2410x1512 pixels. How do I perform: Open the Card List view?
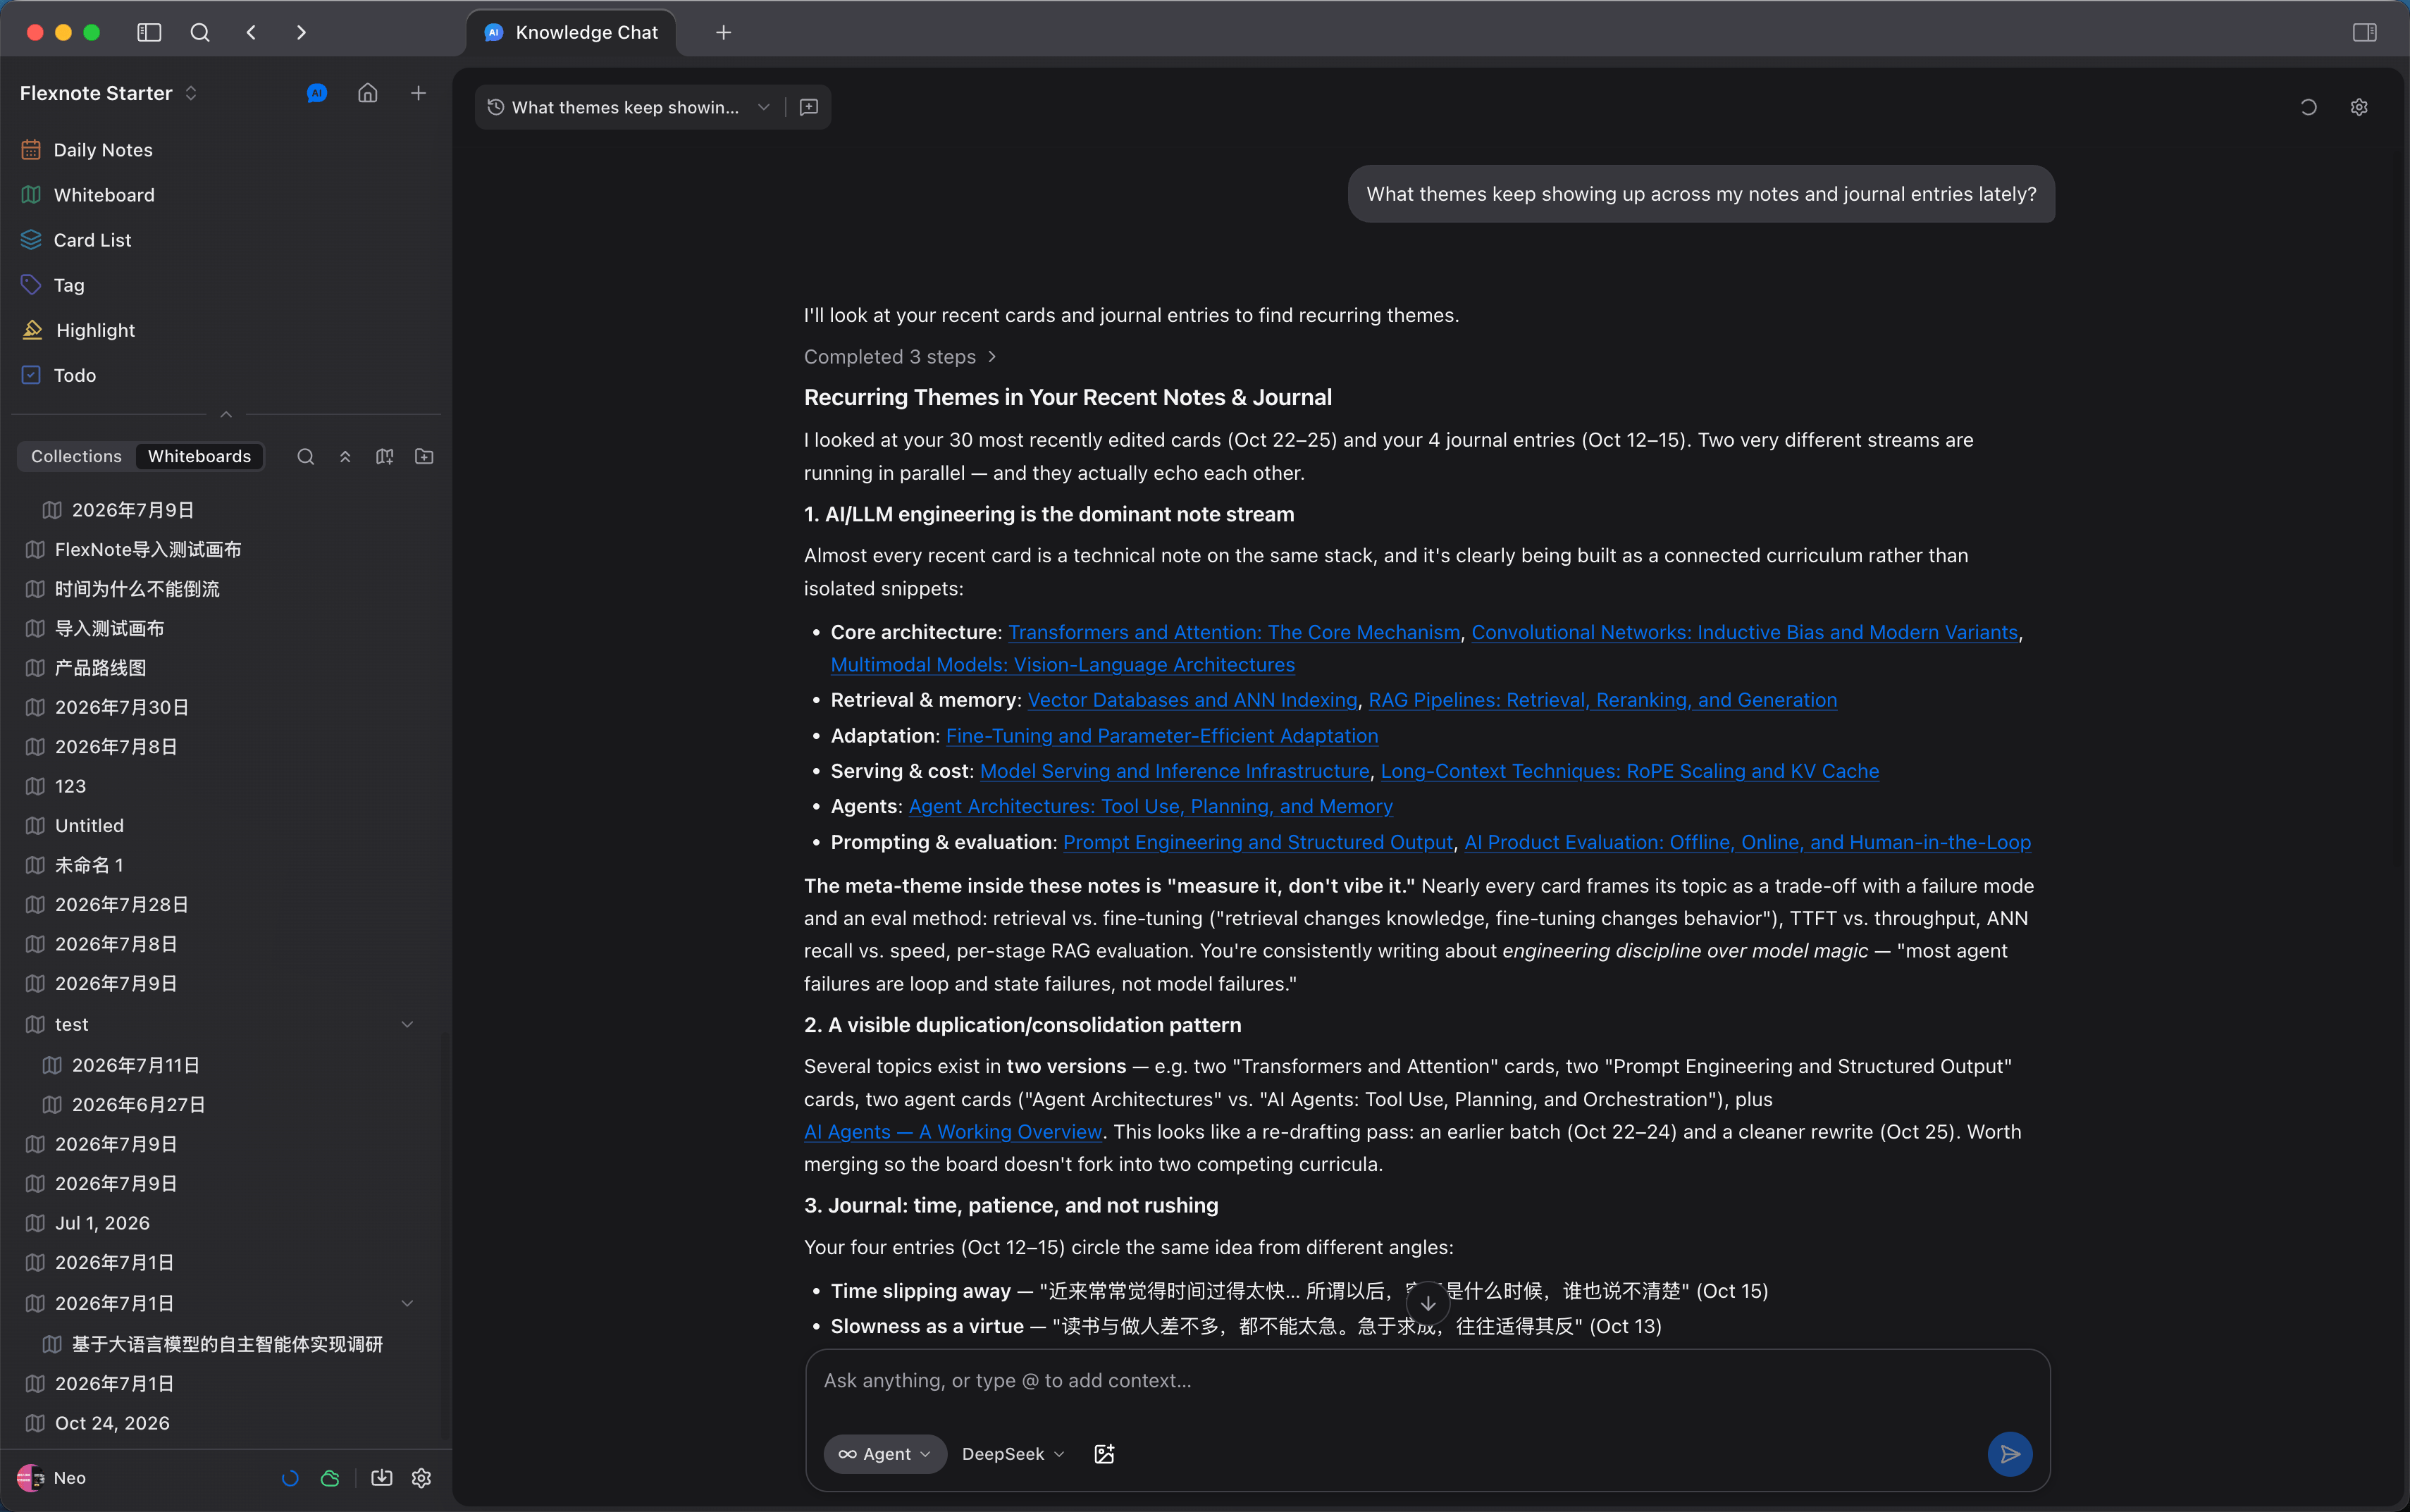pos(226,240)
